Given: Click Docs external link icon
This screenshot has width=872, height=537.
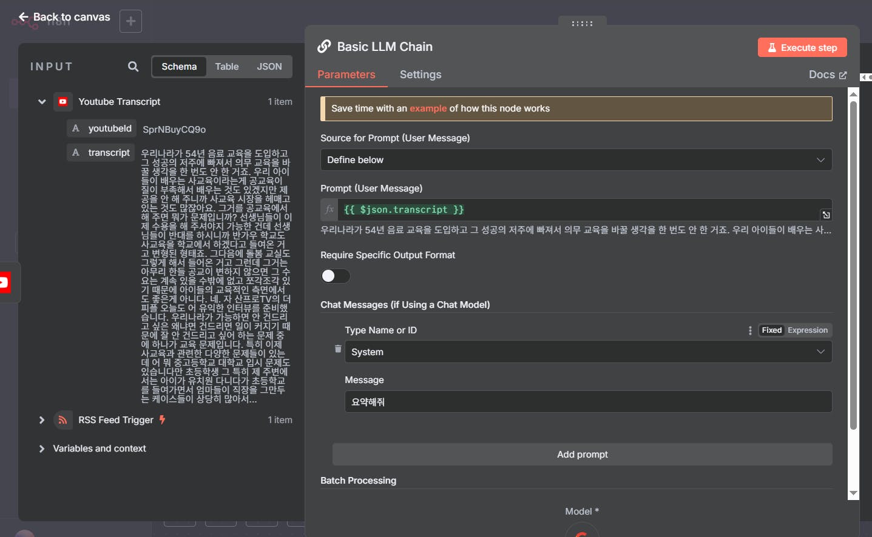Looking at the screenshot, I should 843,75.
